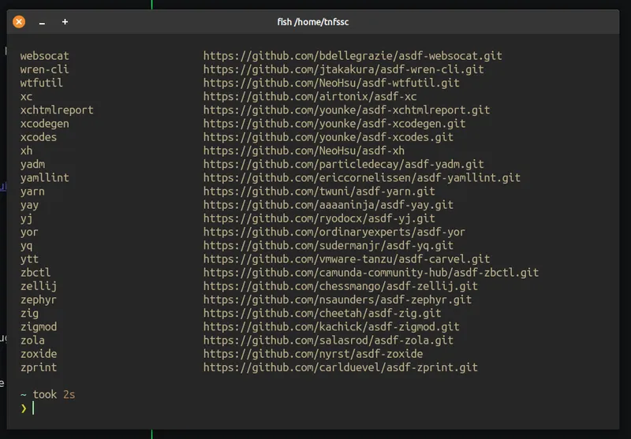Click the plugin name 'websocat'
The height and width of the screenshot is (439, 631).
coord(45,56)
